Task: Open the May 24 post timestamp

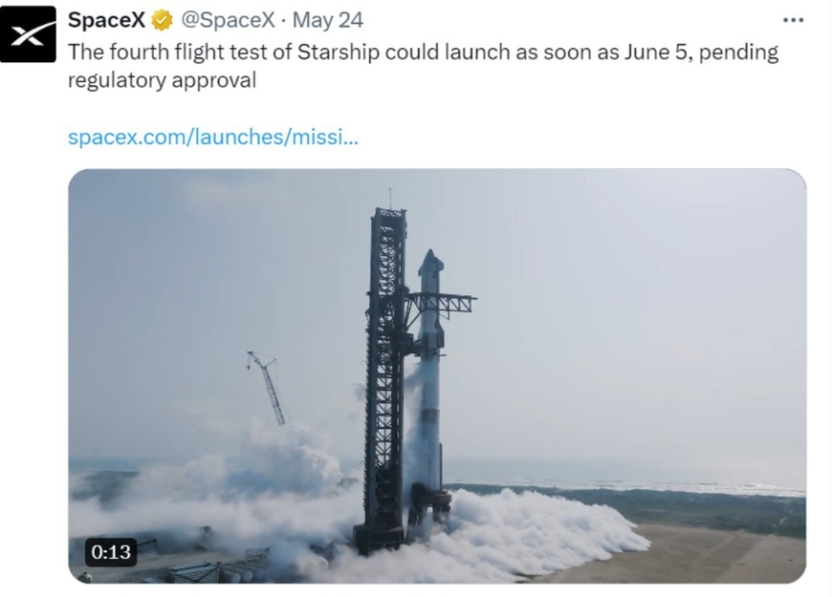Action: pyautogui.click(x=327, y=20)
